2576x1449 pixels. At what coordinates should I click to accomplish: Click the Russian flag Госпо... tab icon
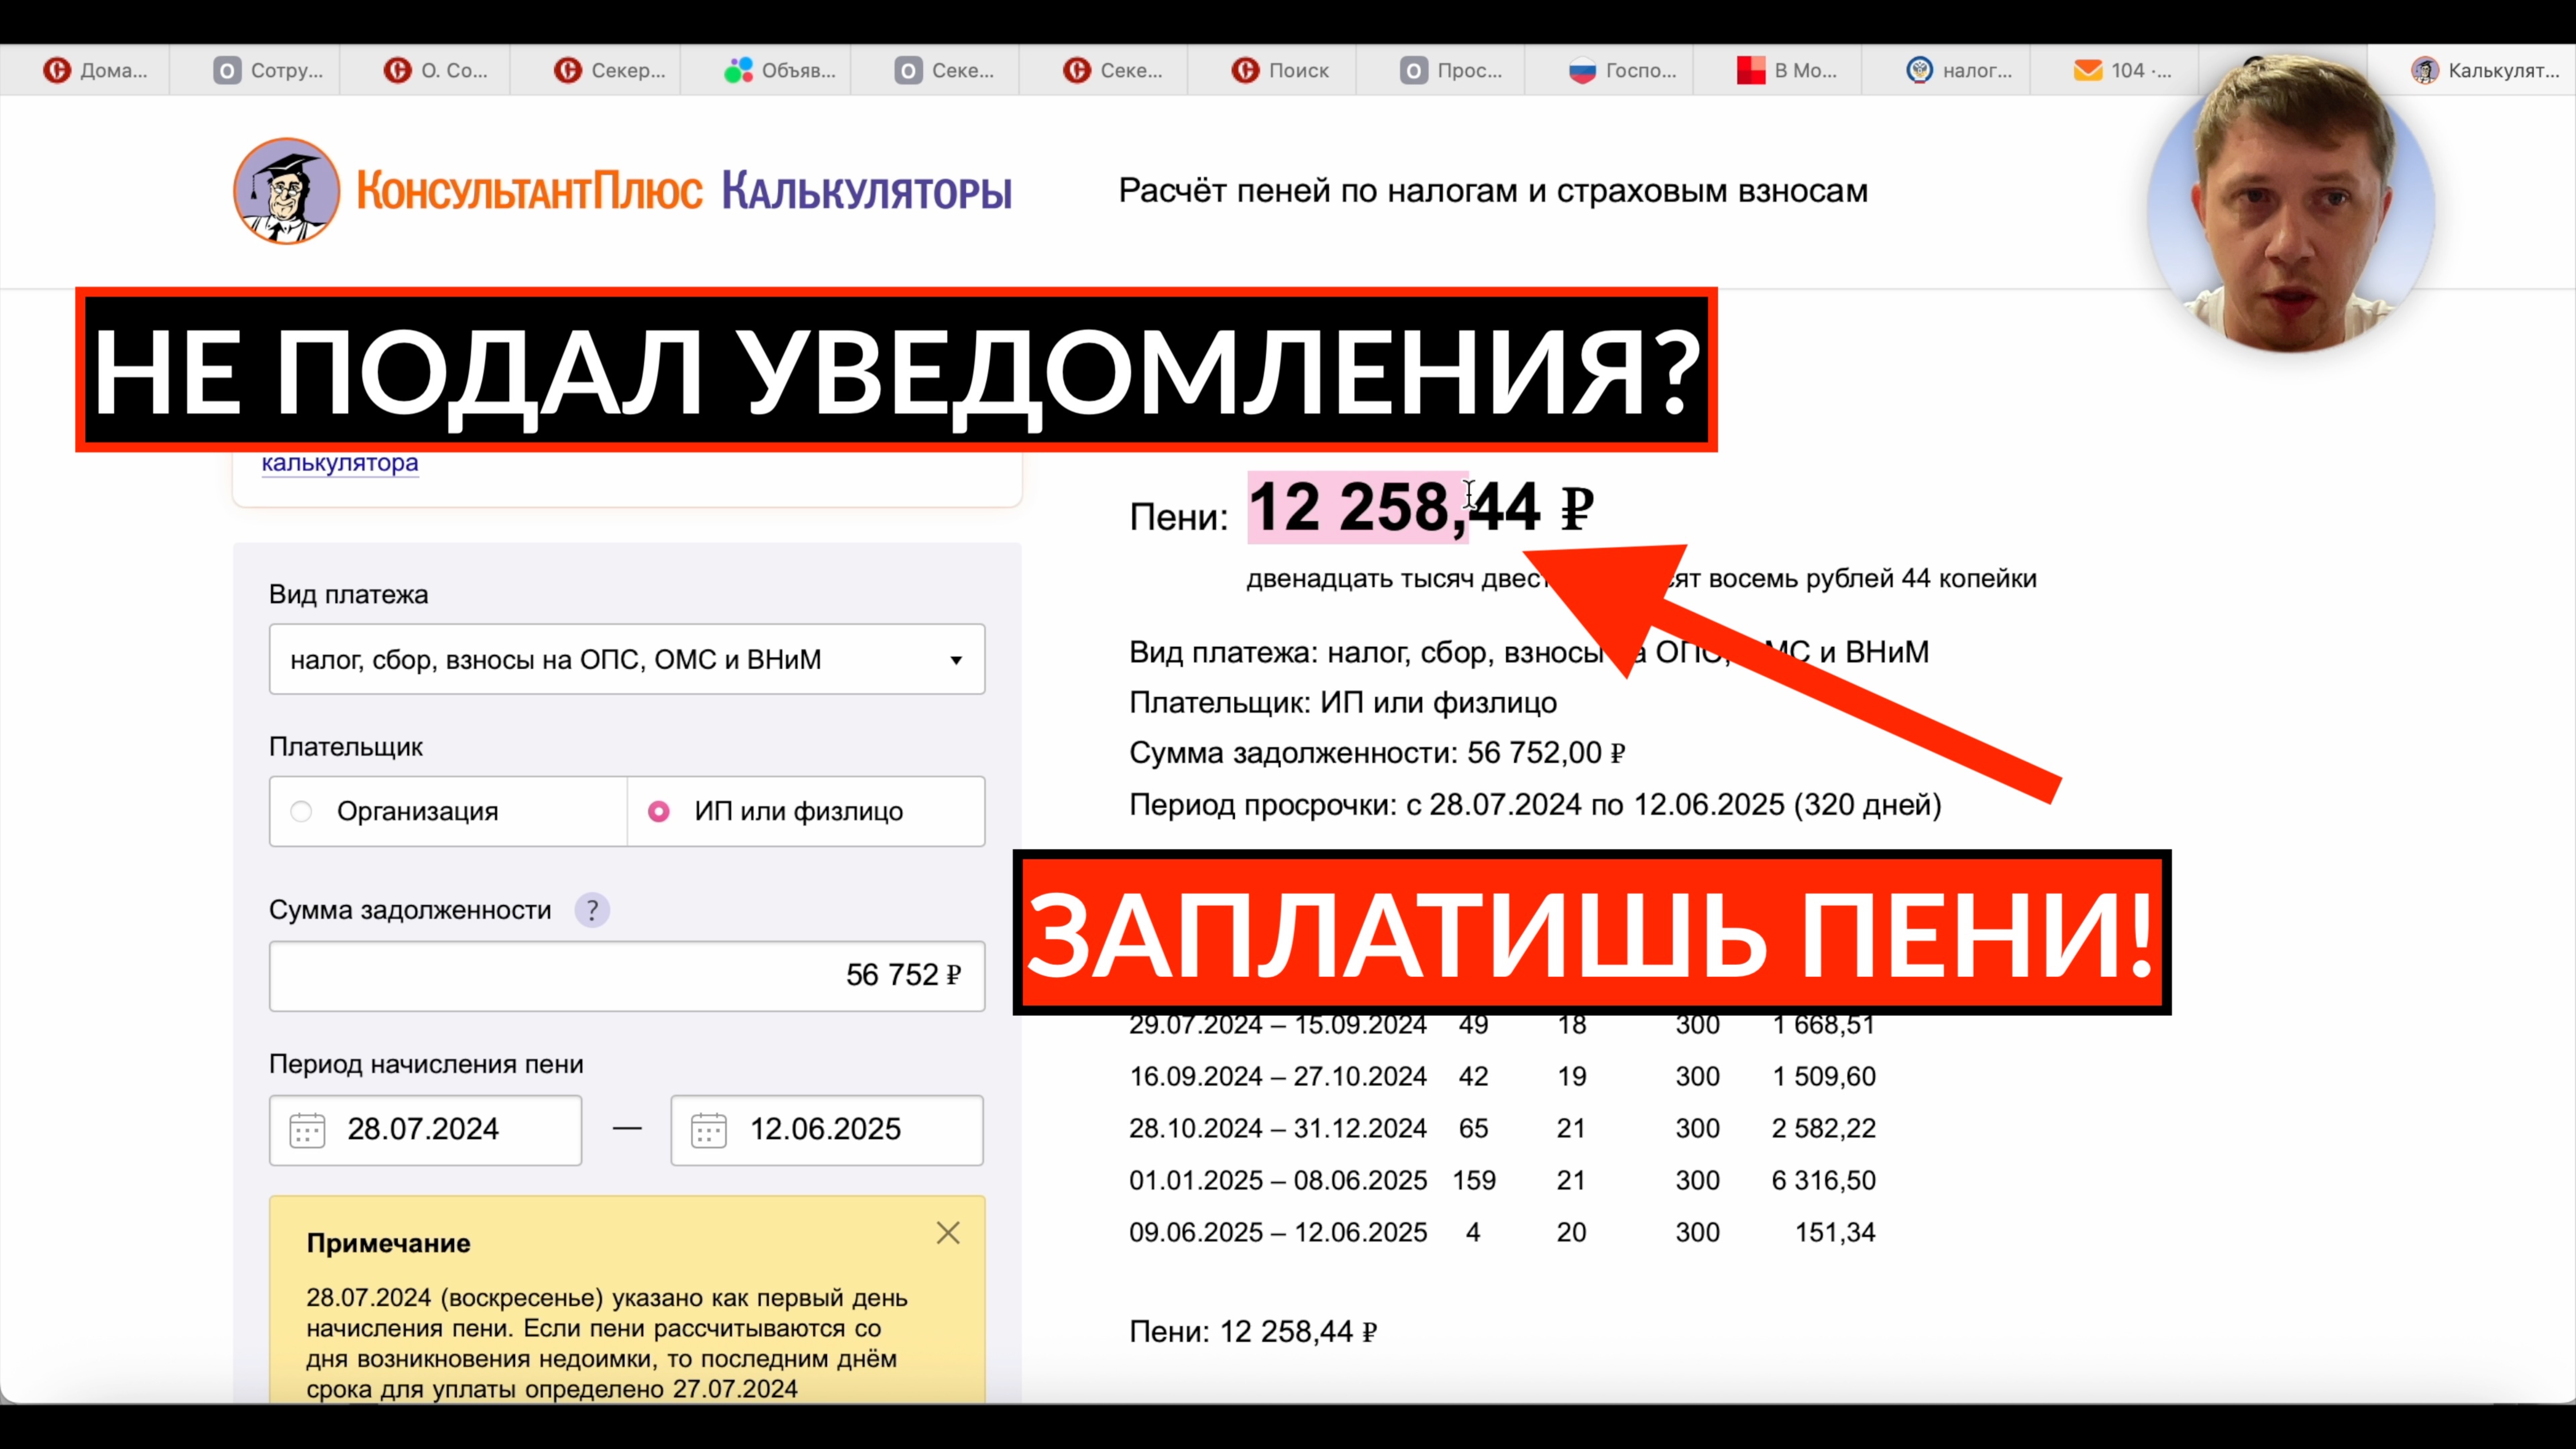tap(1582, 70)
